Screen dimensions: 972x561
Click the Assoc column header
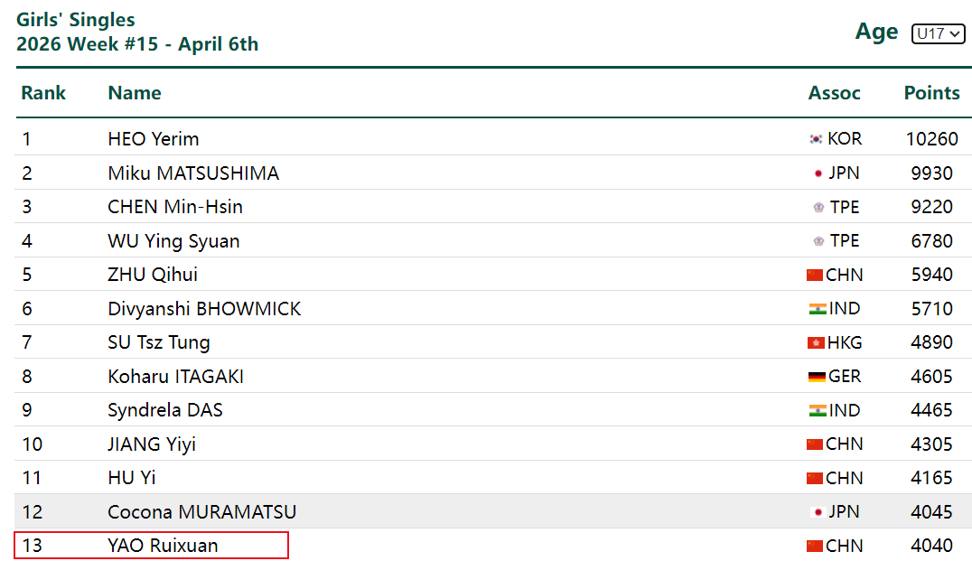pos(834,93)
